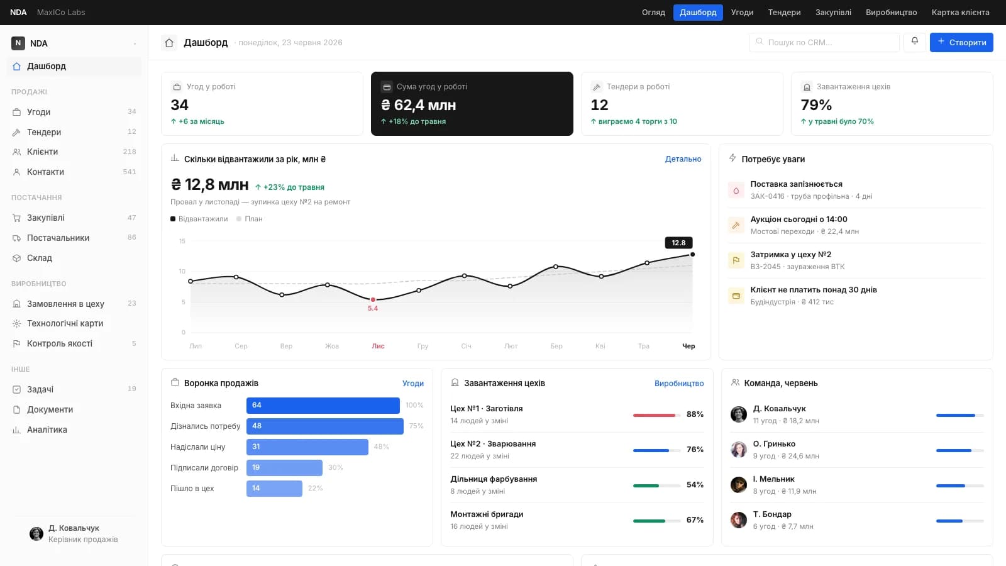Open the Виробництво top navigation tab

tap(891, 13)
